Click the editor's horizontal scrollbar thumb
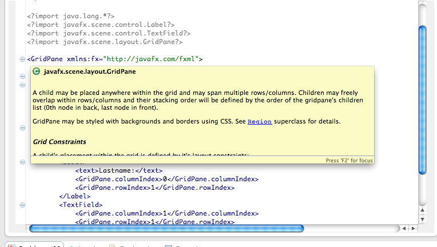This screenshot has height=247, width=437. (x=166, y=228)
